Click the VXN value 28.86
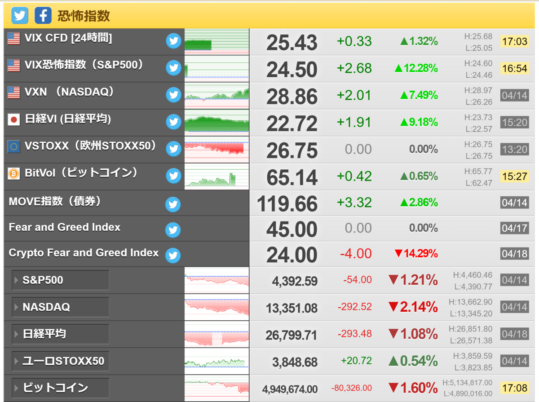The image size is (539, 402). pyautogui.click(x=292, y=97)
